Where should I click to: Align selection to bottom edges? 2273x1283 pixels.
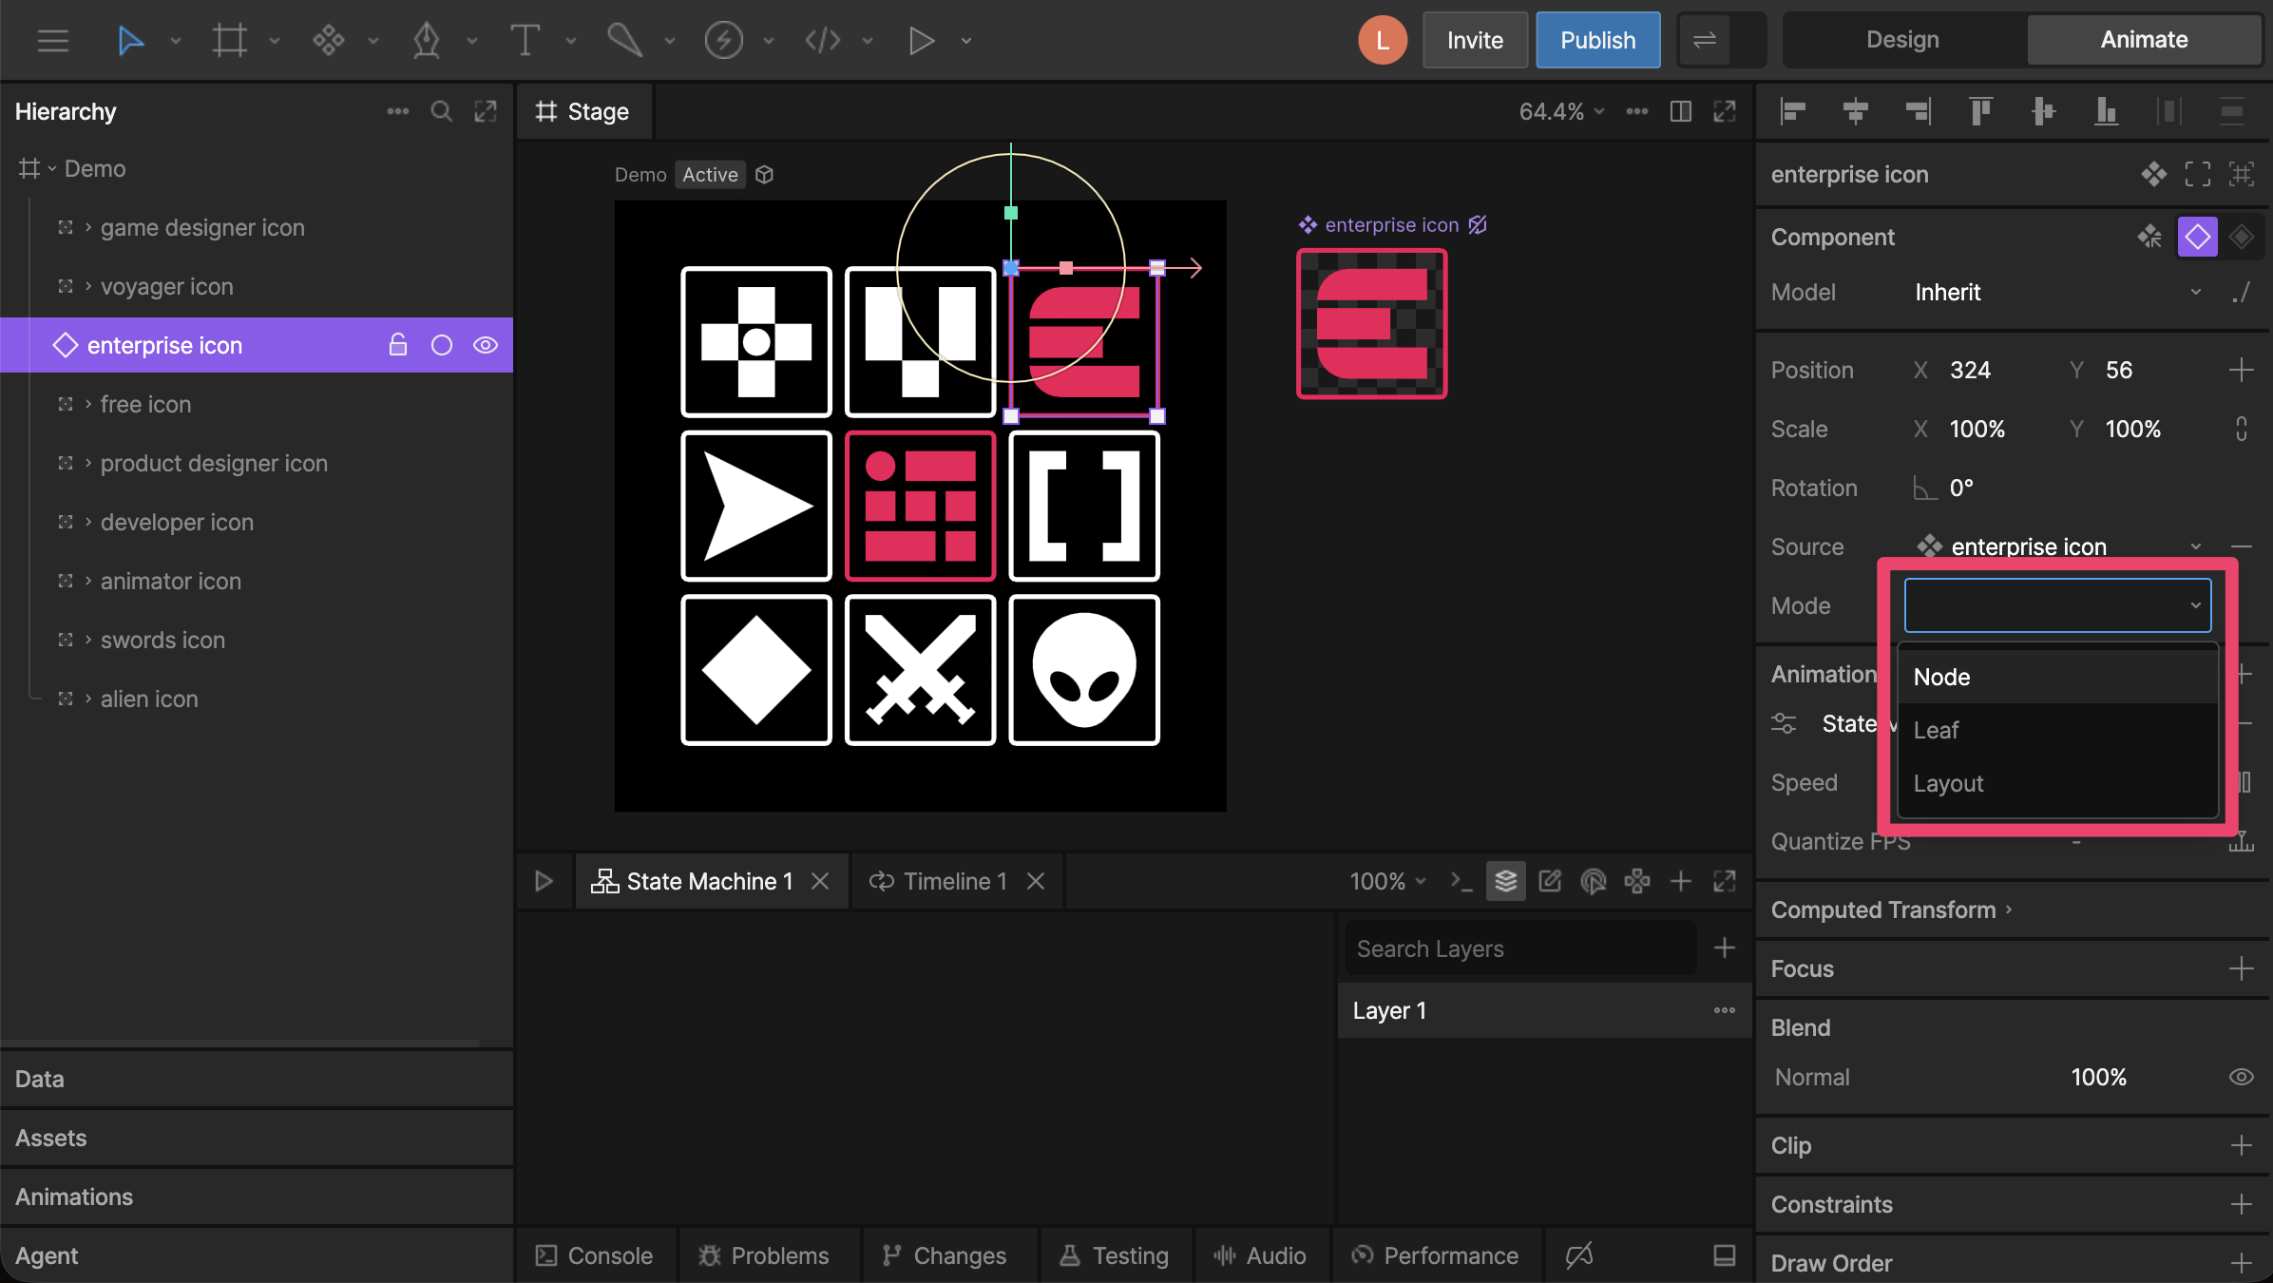[2106, 112]
